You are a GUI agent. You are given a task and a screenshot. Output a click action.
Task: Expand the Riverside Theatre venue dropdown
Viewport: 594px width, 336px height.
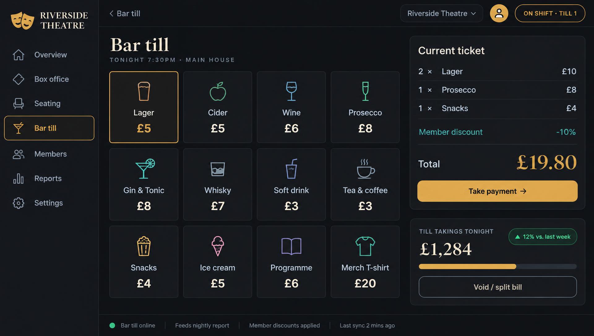click(441, 13)
